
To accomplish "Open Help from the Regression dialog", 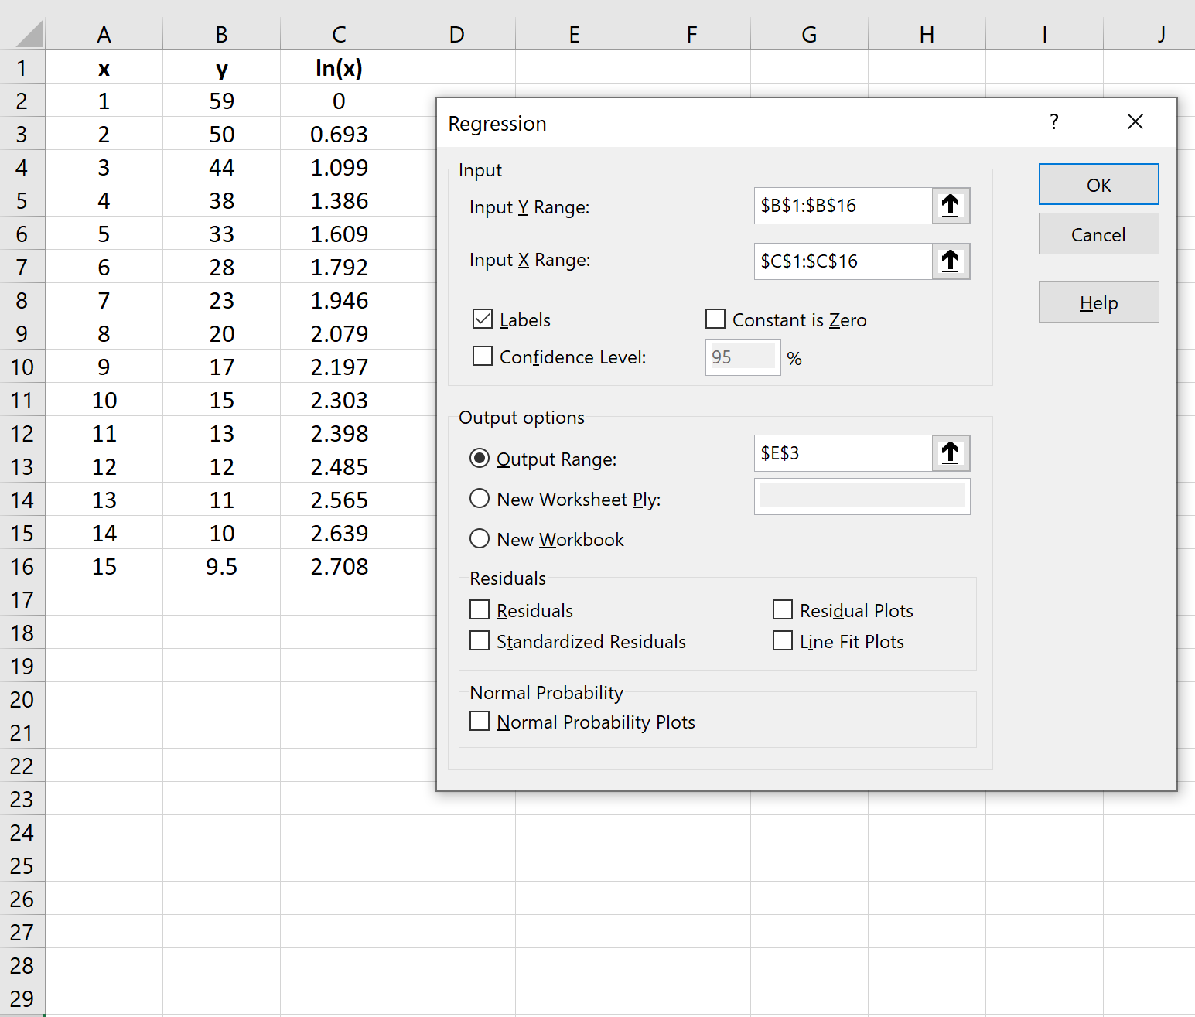I will click(x=1098, y=302).
